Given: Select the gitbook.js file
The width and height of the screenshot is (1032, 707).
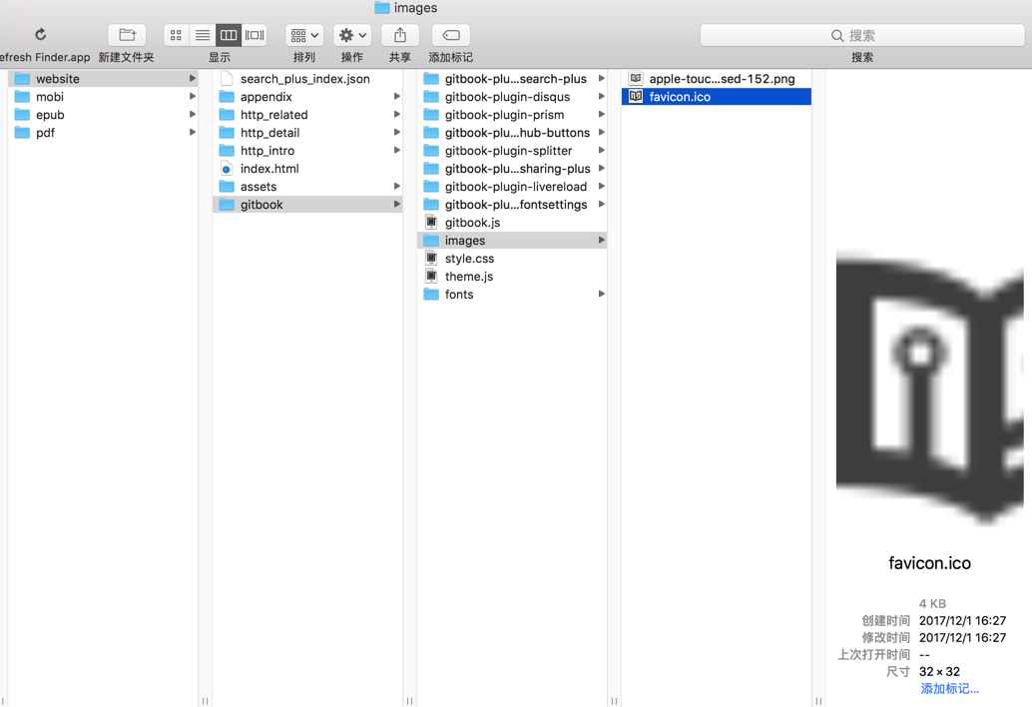Looking at the screenshot, I should [512, 223].
